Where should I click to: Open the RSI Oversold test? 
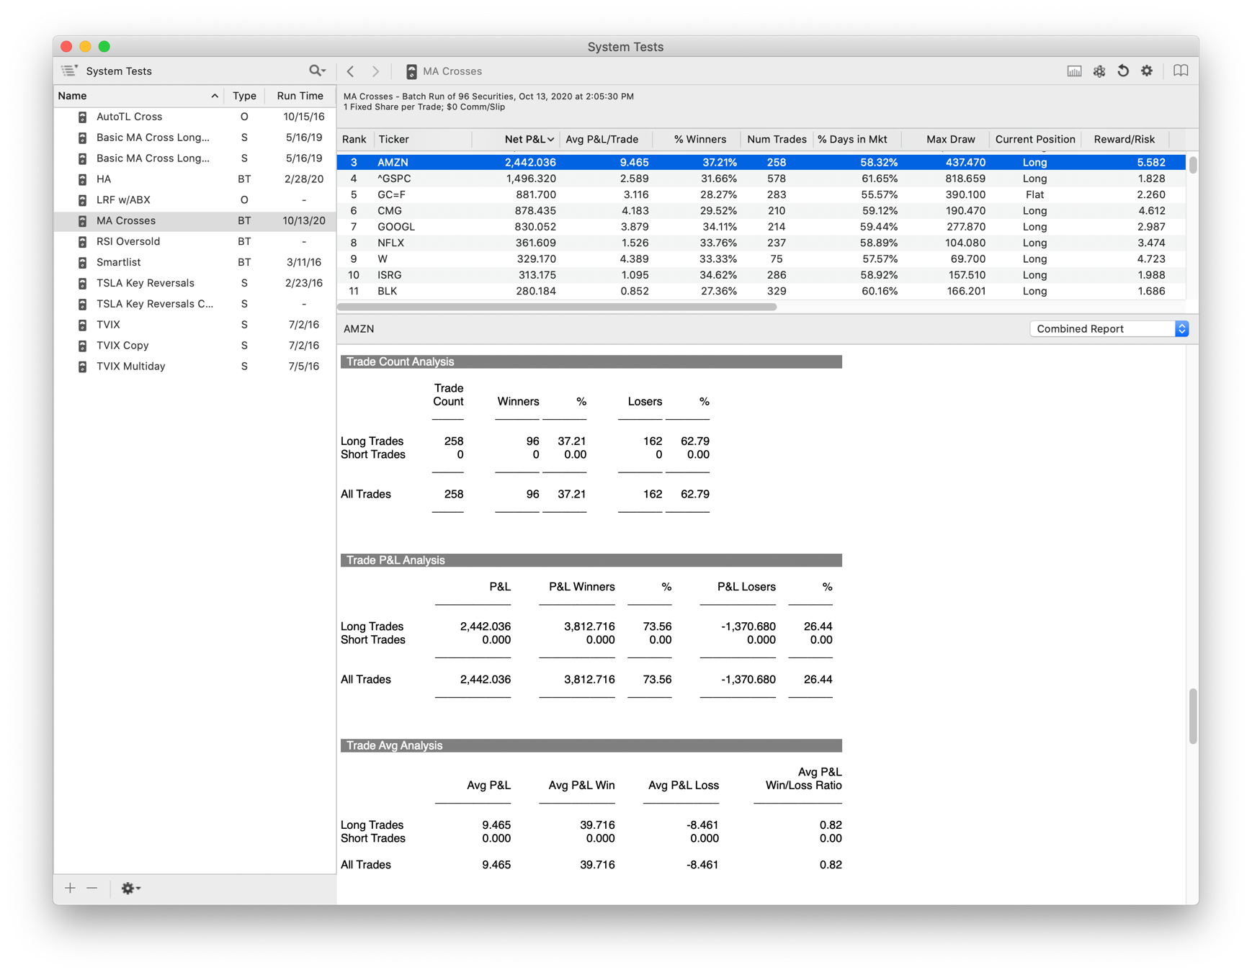128,241
